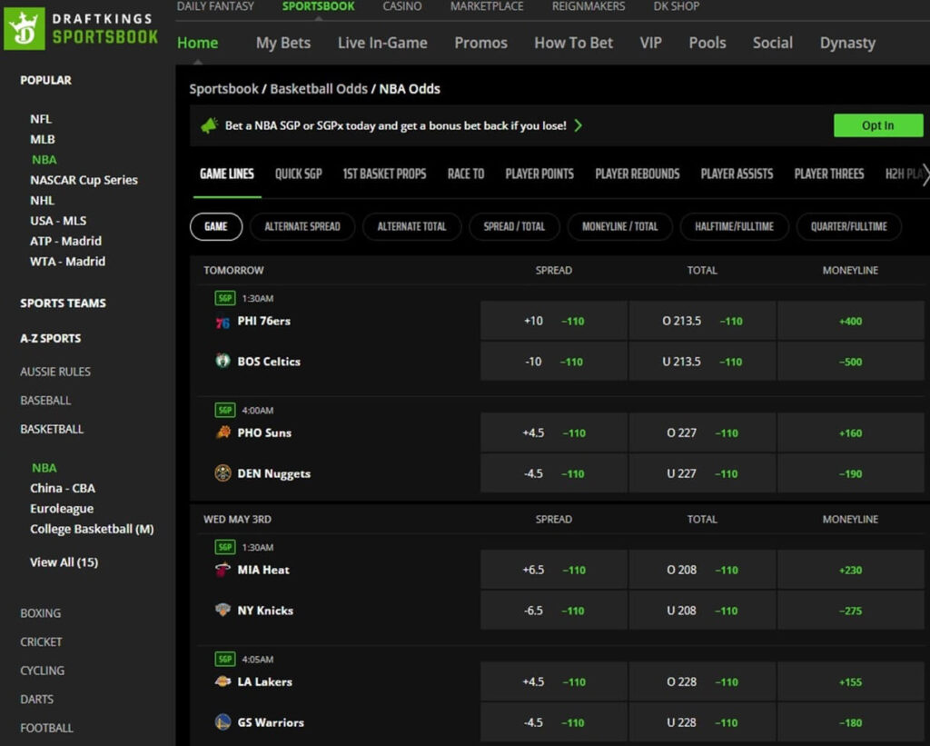Screen dimensions: 930x746
Task: Click SGP badge for 76ers vs Celtics
Action: tap(225, 298)
